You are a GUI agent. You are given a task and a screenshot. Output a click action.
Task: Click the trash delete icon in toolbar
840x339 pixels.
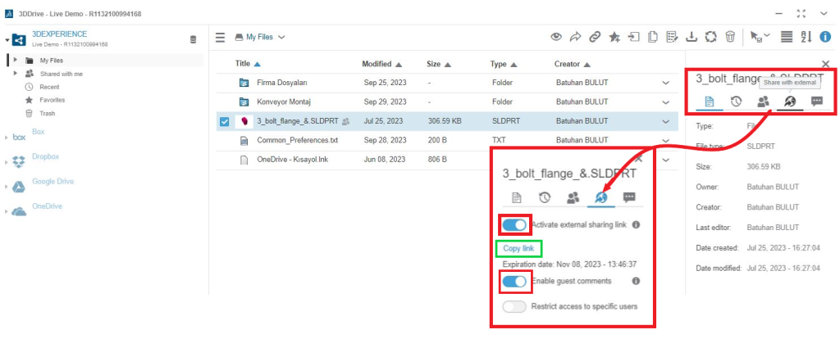pyautogui.click(x=730, y=37)
